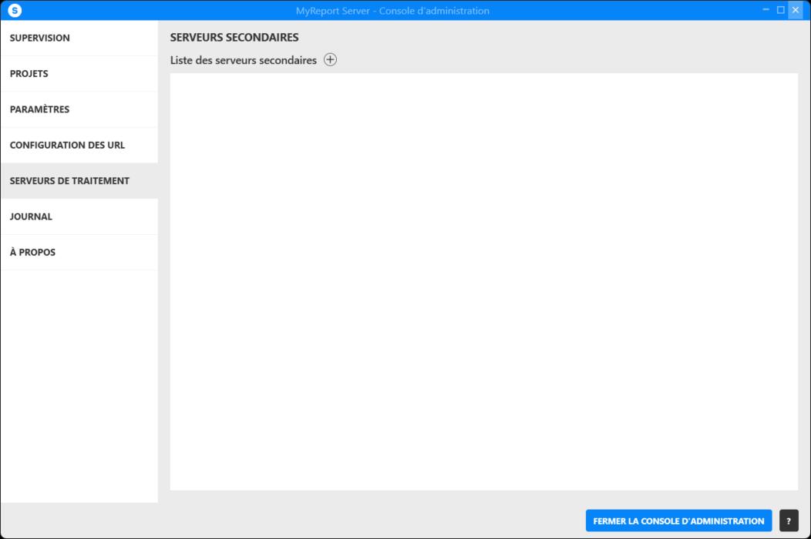Viewport: 811px width, 539px height.
Task: Click the MyReport Server logo icon
Action: (x=15, y=11)
